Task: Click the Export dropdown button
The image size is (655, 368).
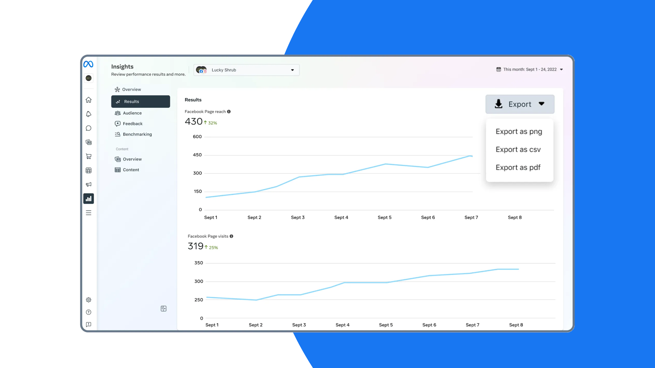Action: click(x=520, y=104)
